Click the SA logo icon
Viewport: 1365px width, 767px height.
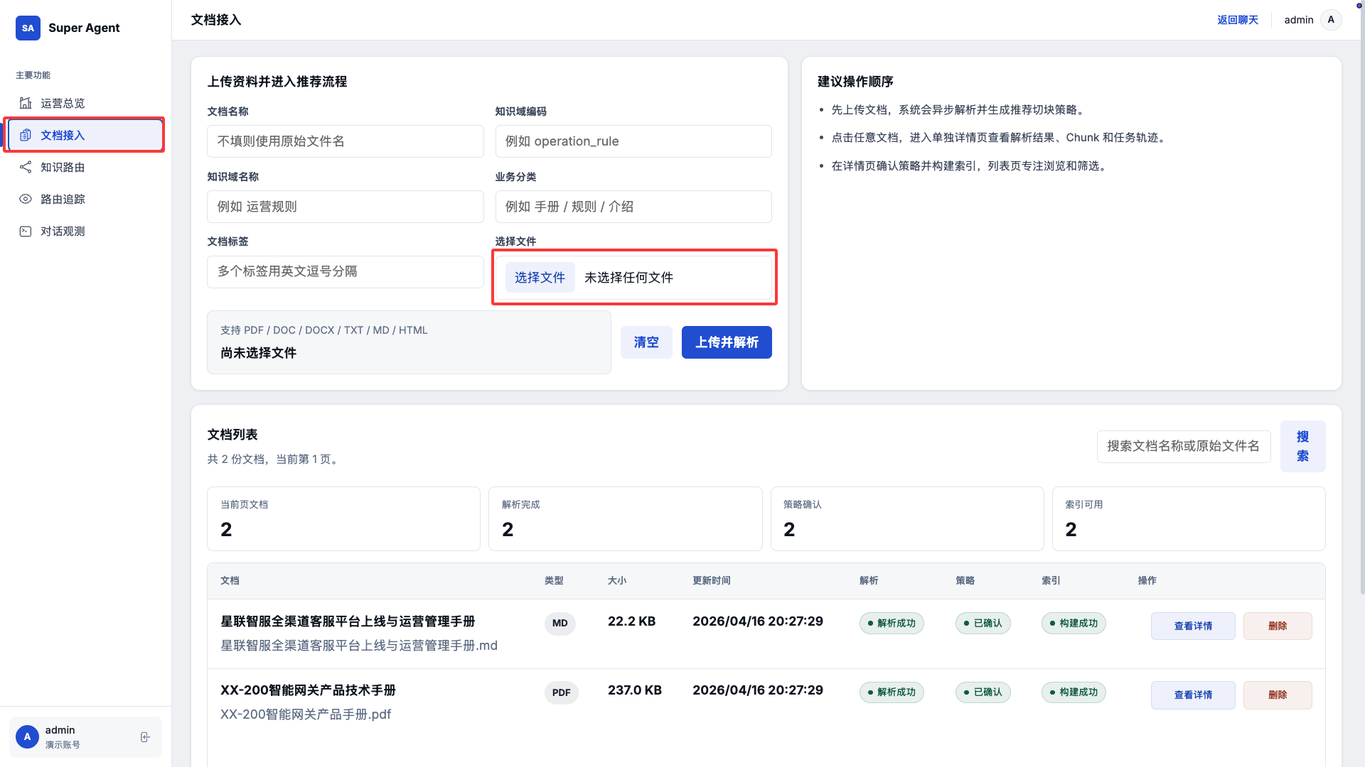click(x=28, y=28)
